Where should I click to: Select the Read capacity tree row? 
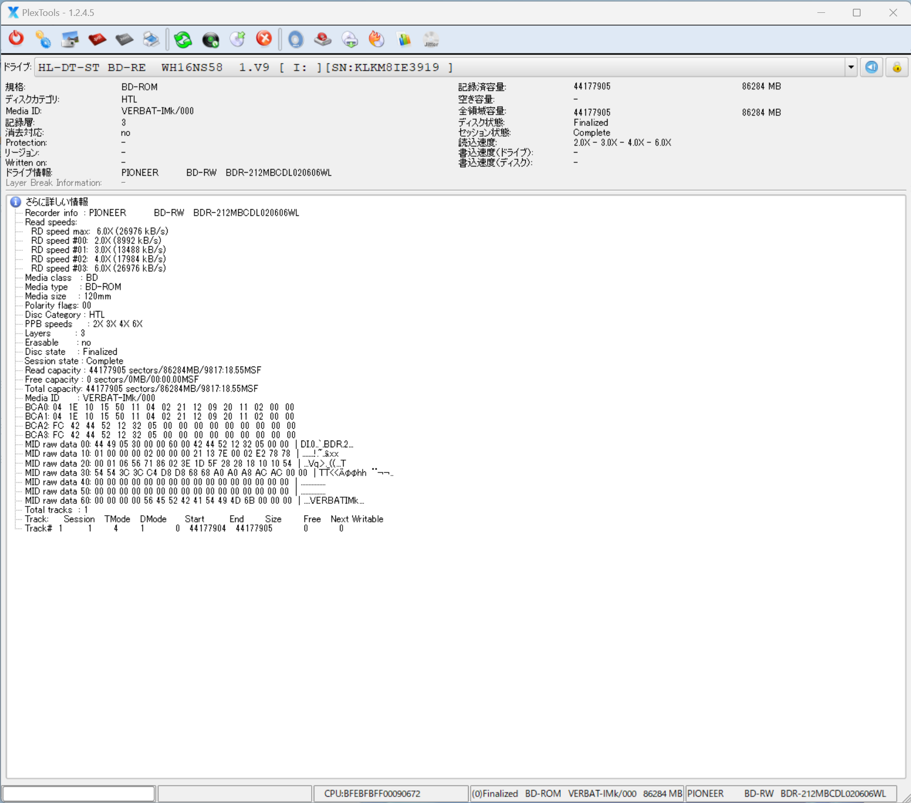143,370
